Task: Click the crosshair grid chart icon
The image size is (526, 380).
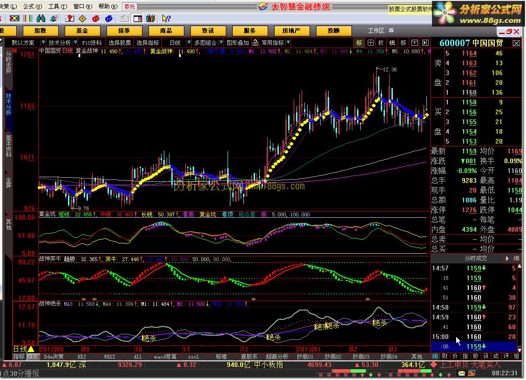Action: coord(371,43)
